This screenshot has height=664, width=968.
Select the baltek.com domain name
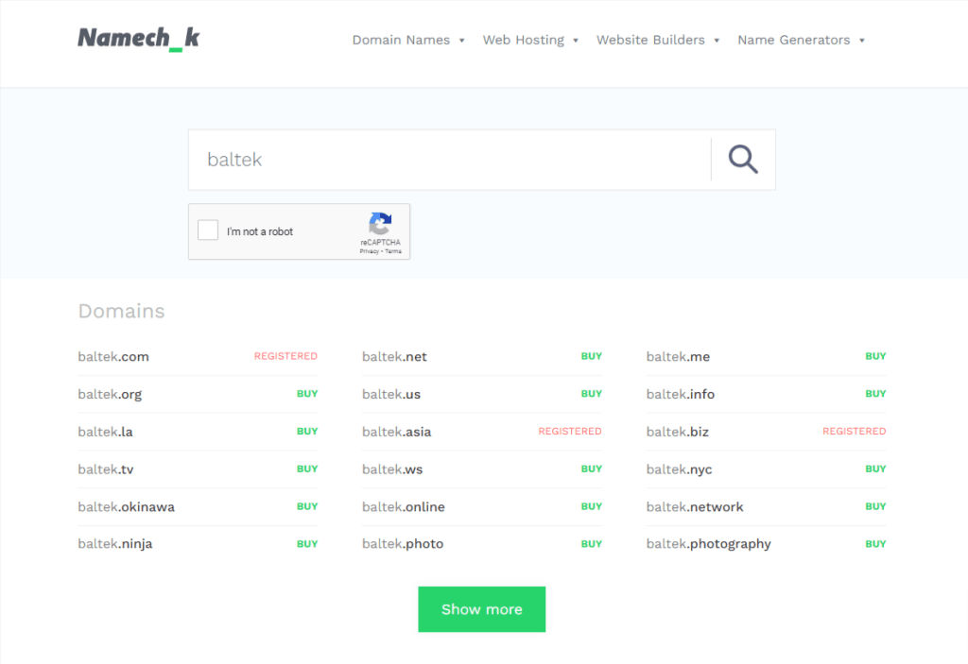[113, 357]
